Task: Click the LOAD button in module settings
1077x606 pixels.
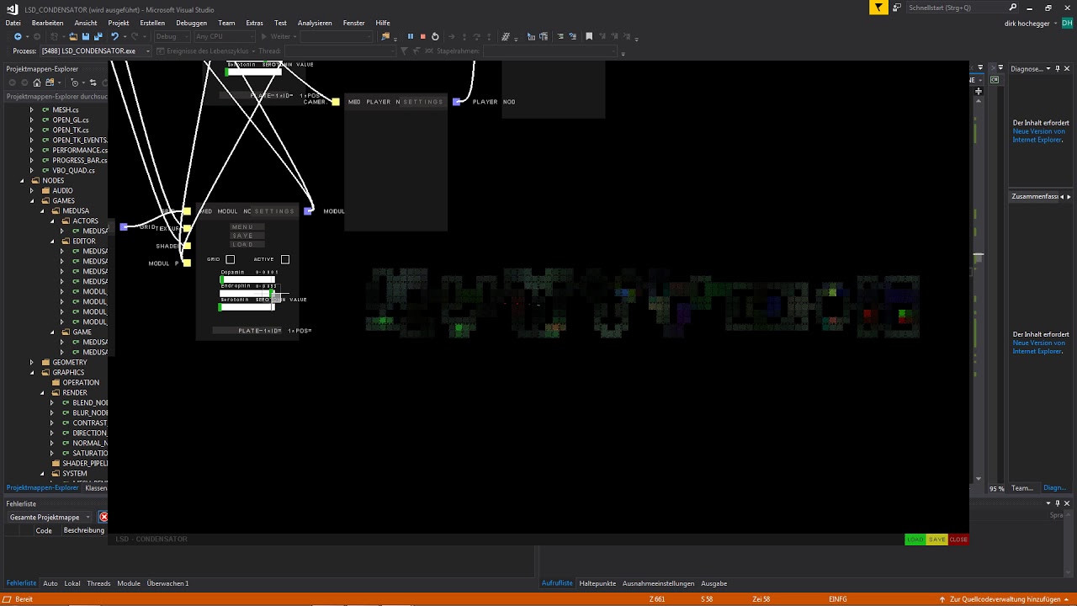Action: pyautogui.click(x=247, y=245)
